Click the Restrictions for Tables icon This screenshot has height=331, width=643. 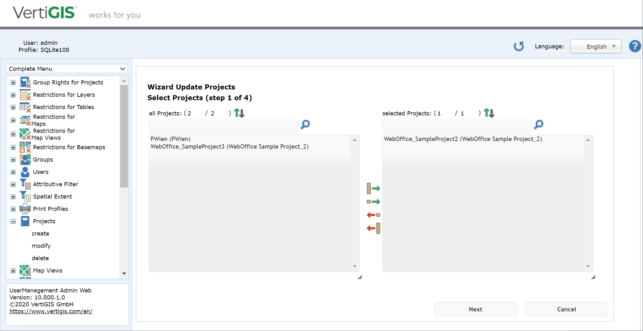pos(25,107)
